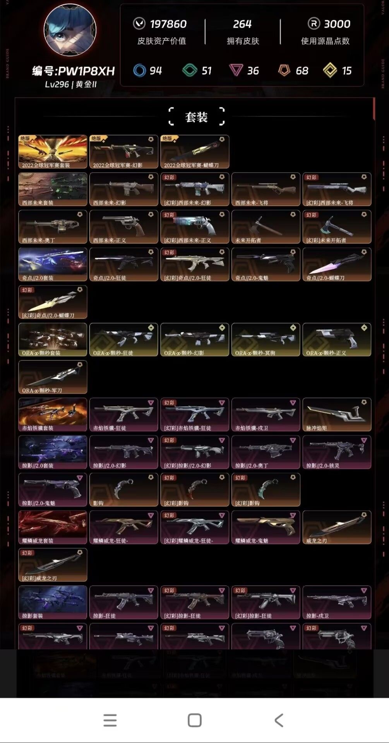389x743 pixels.
Task: Tap the blue-haired player avatar
Action: pyautogui.click(x=70, y=31)
